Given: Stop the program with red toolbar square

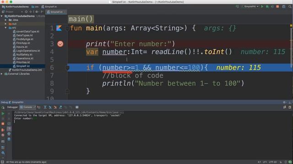Looking at the screenshot, I should click(x=277, y=6).
